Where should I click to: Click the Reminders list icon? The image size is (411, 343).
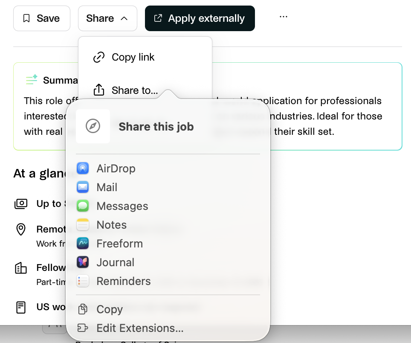83,281
